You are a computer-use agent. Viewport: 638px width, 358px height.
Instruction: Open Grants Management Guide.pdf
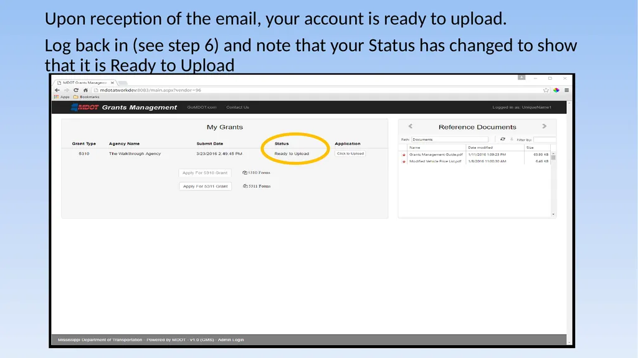(436, 154)
